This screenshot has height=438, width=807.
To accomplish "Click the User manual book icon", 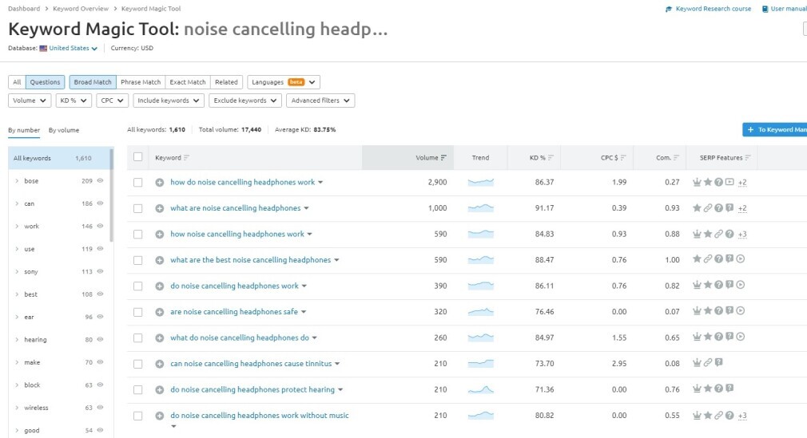I will point(765,9).
